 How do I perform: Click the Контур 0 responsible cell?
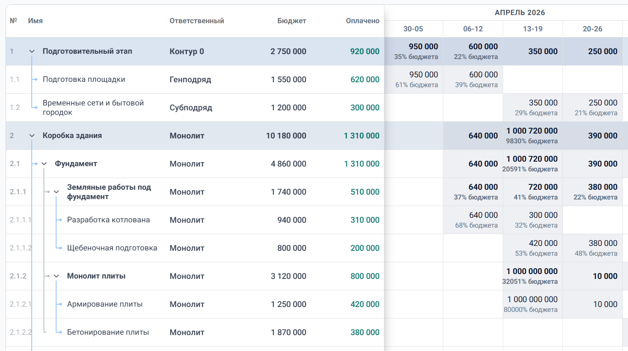[187, 51]
